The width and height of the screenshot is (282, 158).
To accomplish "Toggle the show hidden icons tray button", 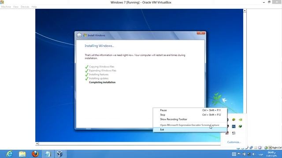I will click(x=234, y=154).
